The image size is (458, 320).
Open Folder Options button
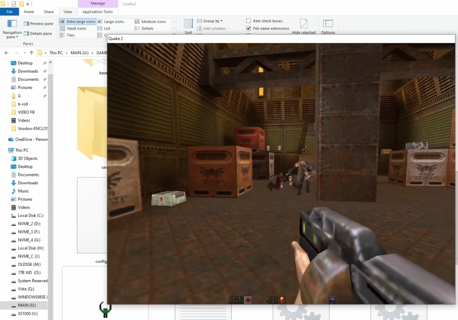[x=328, y=26]
